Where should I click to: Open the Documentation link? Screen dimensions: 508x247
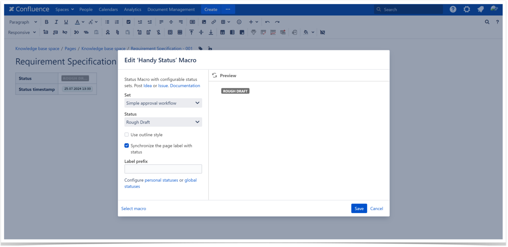(185, 86)
